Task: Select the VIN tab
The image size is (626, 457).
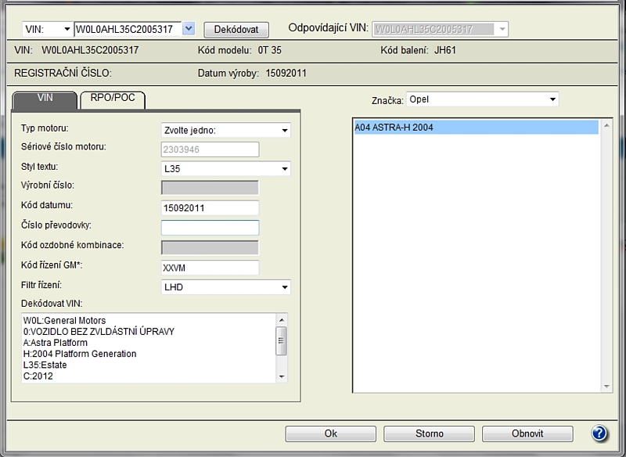Action: tap(45, 100)
